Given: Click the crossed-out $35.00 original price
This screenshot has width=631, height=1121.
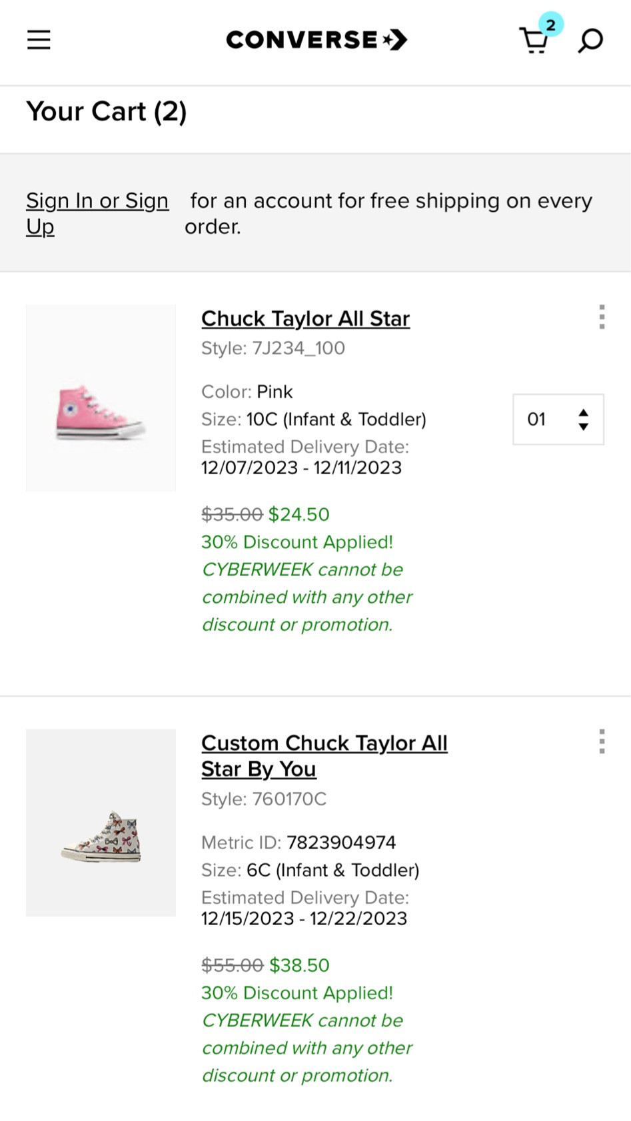Looking at the screenshot, I should pyautogui.click(x=232, y=514).
